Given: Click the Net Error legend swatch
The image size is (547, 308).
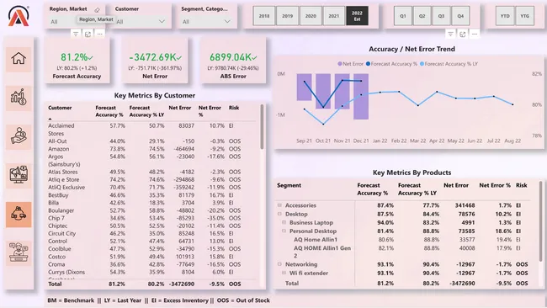Looking at the screenshot, I should tap(340, 64).
